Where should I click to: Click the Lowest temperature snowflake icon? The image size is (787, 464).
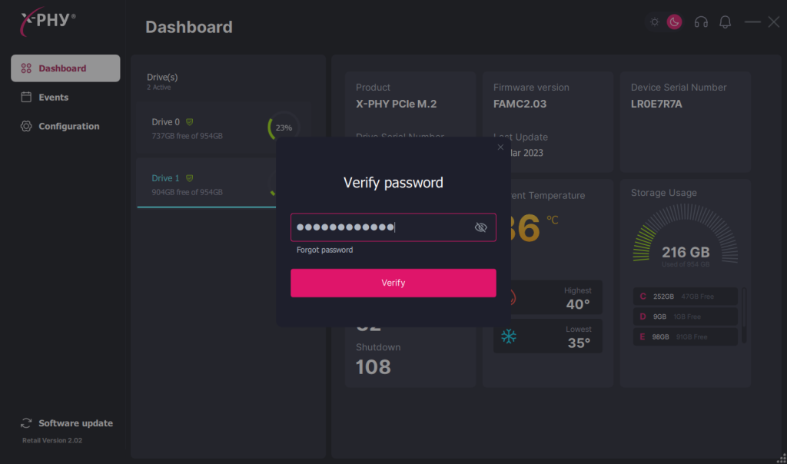click(x=509, y=336)
